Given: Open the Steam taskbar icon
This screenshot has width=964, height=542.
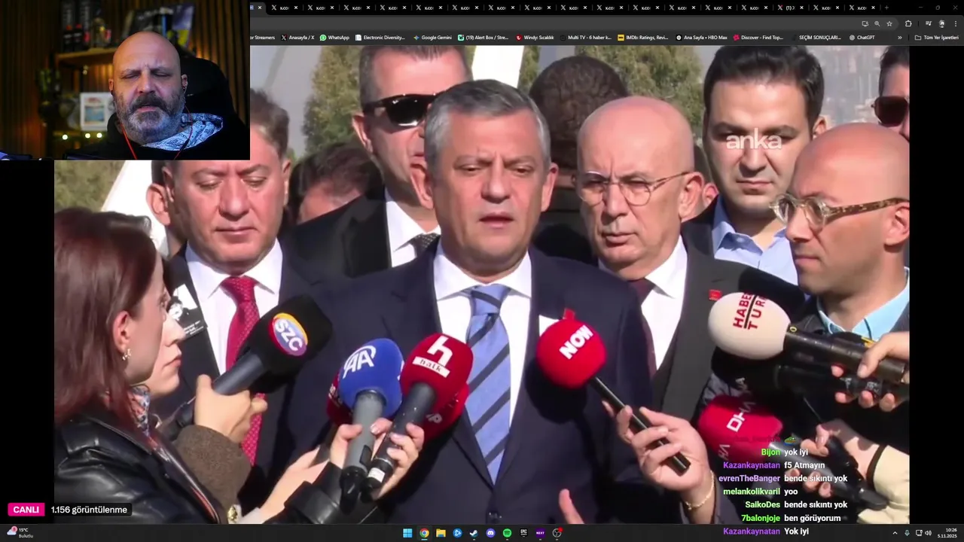Looking at the screenshot, I should (x=474, y=533).
